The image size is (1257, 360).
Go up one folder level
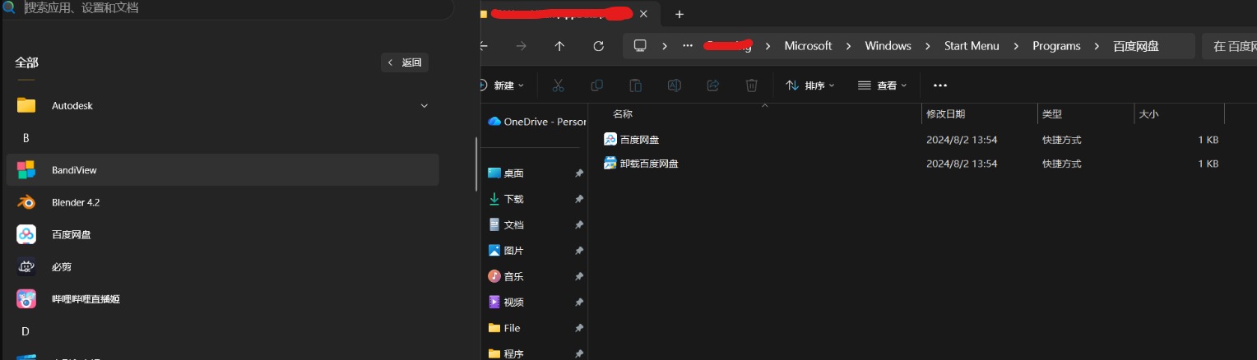tap(559, 46)
